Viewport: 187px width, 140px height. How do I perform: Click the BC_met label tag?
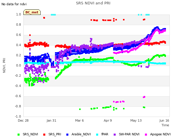[x=32, y=12]
